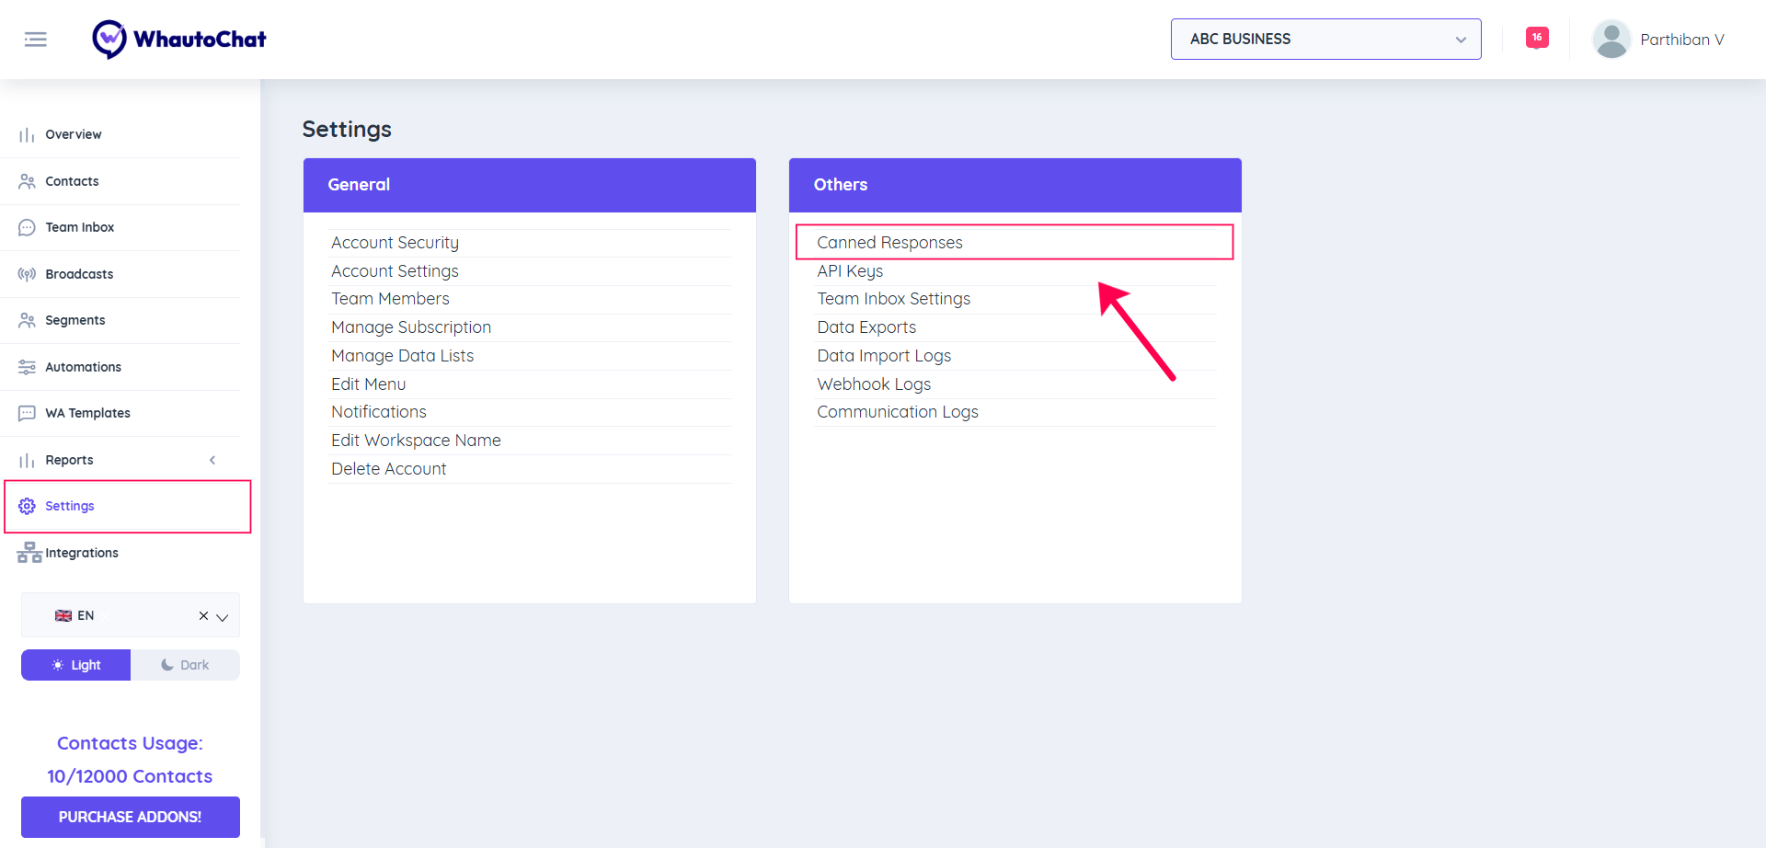The height and width of the screenshot is (848, 1766).
Task: Open the ABC BUSINESS workspace dropdown
Action: click(1324, 39)
